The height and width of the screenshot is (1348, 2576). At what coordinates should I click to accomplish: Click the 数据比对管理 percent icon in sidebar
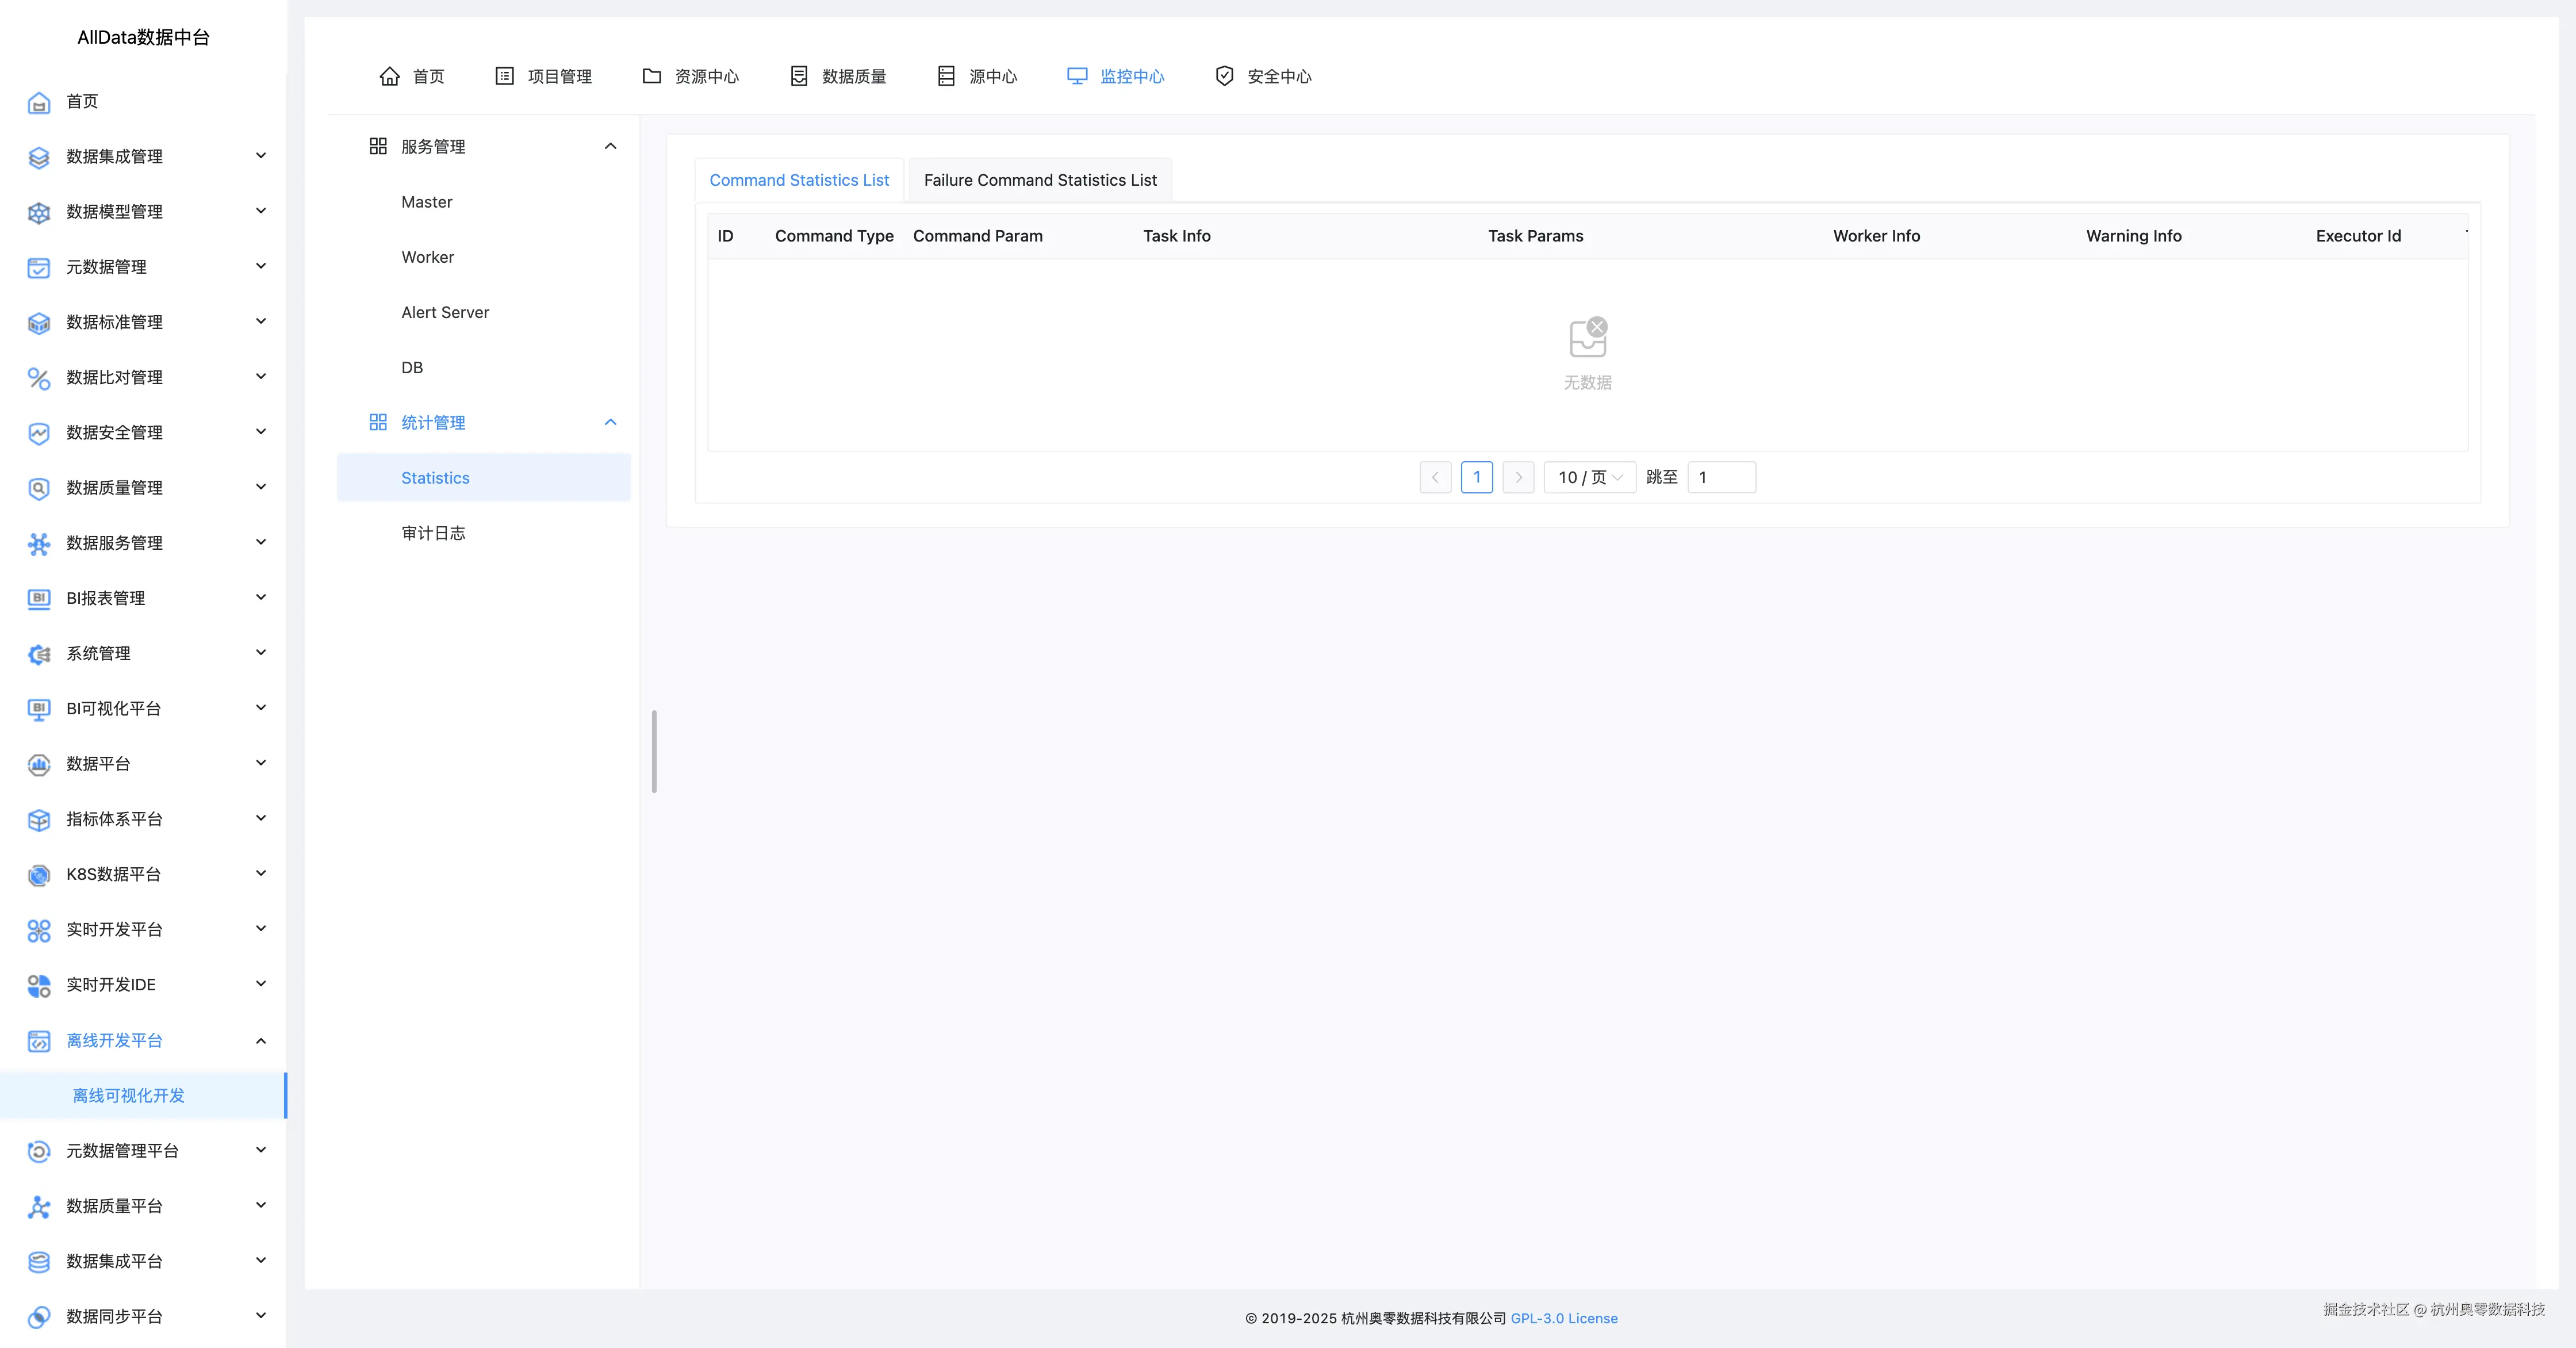[38, 378]
